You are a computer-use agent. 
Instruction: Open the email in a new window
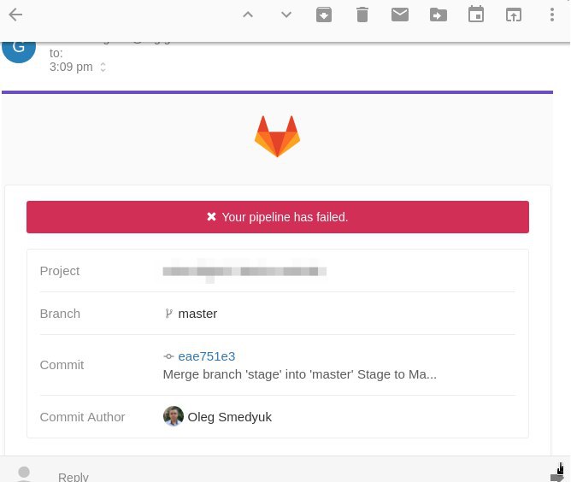click(514, 15)
